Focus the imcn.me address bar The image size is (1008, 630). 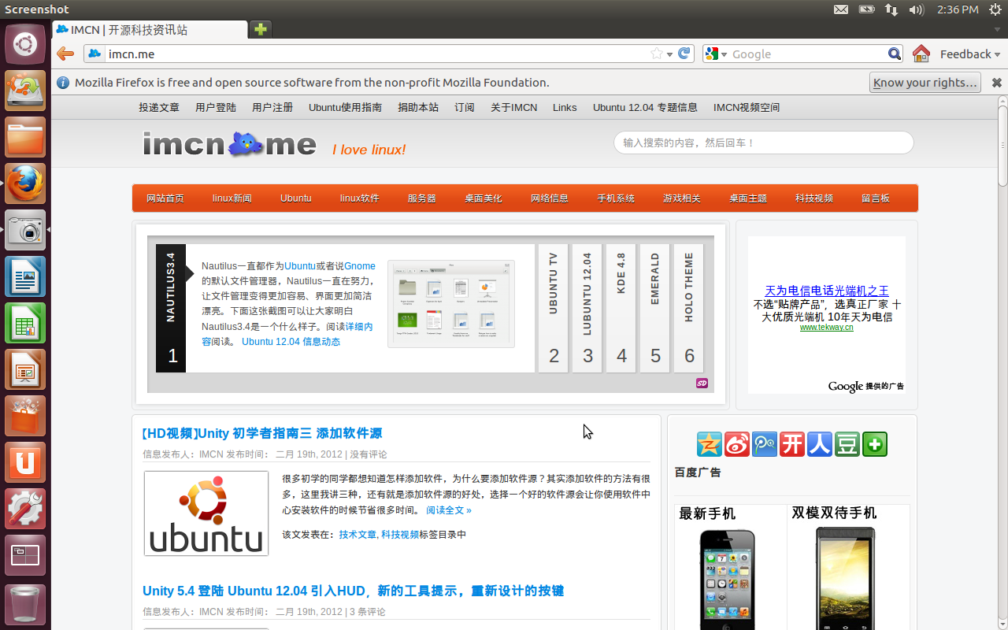click(376, 54)
